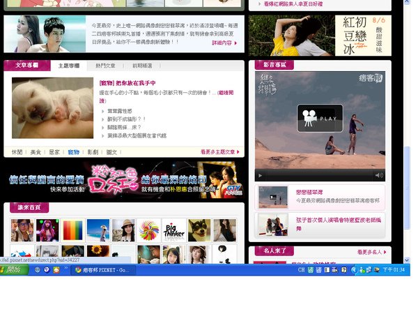Launch the orange quick launch icon

pyautogui.click(x=56, y=270)
